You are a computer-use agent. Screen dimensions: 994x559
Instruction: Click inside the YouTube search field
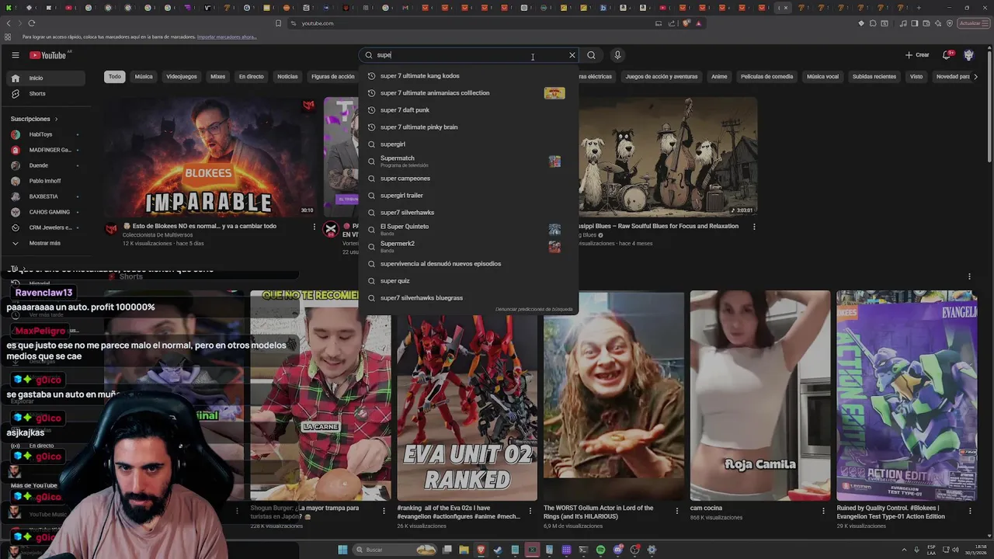[x=470, y=55]
